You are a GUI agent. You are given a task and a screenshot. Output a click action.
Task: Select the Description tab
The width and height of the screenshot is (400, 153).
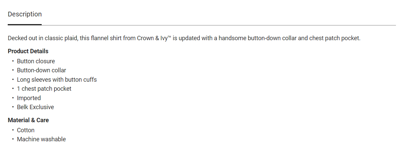(x=25, y=14)
